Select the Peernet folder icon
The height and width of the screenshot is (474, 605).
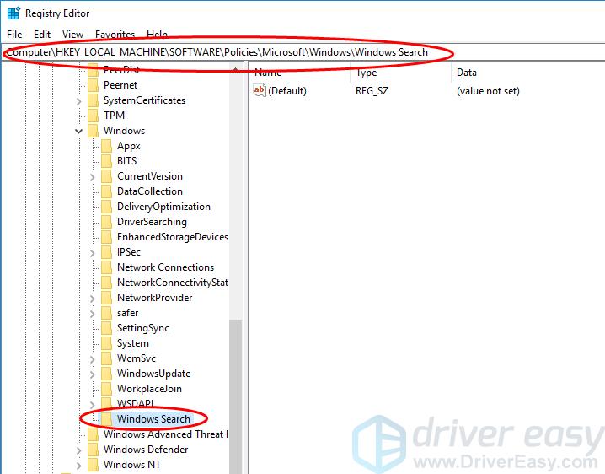tap(93, 85)
